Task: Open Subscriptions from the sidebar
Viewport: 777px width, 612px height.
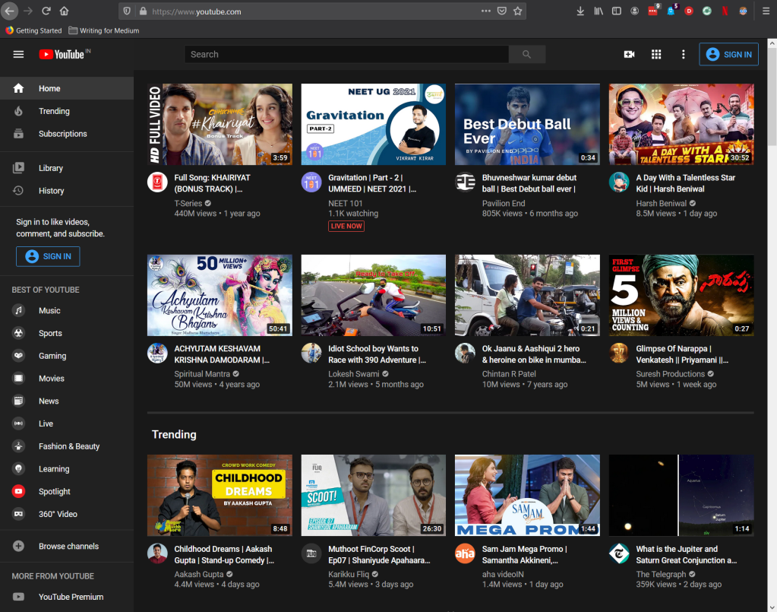Action: 62,134
